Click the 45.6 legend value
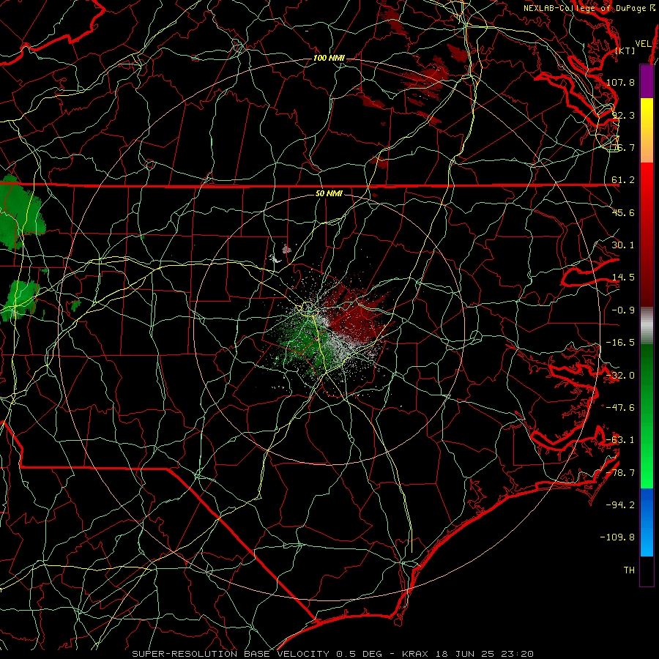This screenshot has height=659, width=659. pos(623,212)
